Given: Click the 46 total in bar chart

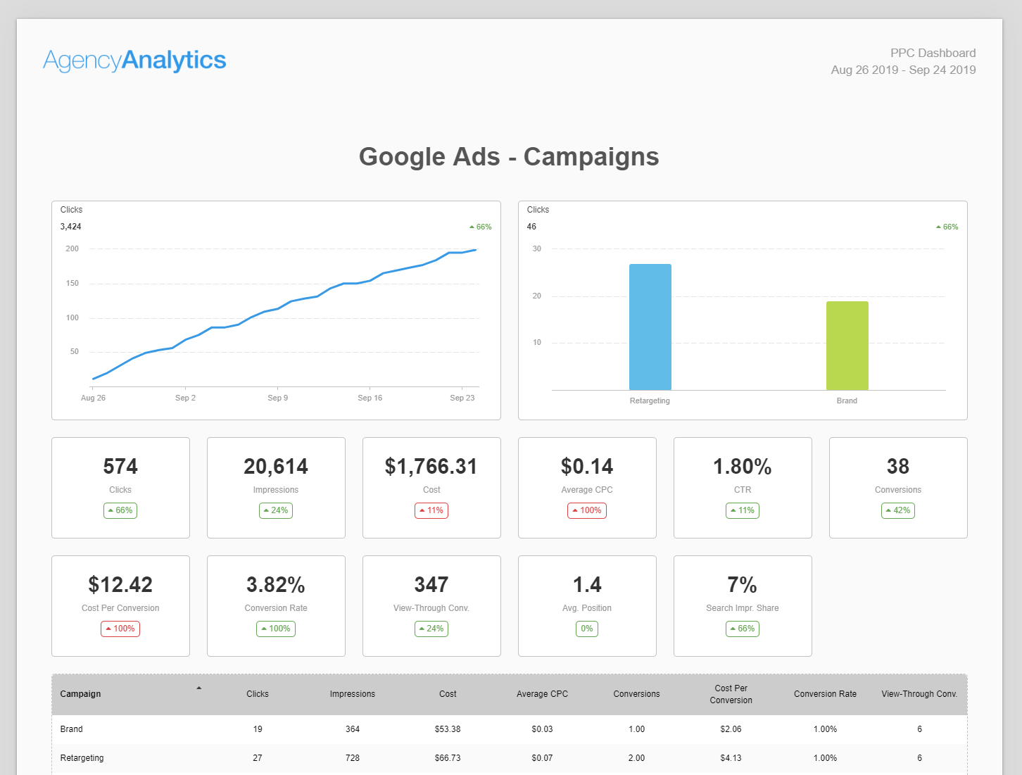Looking at the screenshot, I should click(x=531, y=227).
